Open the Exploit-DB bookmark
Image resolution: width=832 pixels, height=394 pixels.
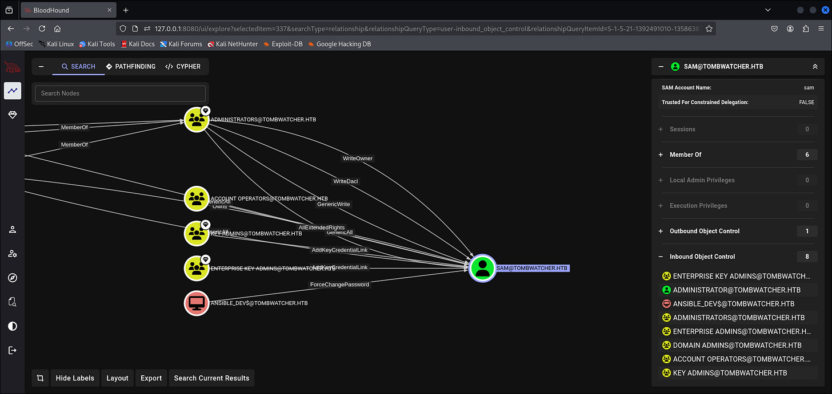(x=282, y=44)
